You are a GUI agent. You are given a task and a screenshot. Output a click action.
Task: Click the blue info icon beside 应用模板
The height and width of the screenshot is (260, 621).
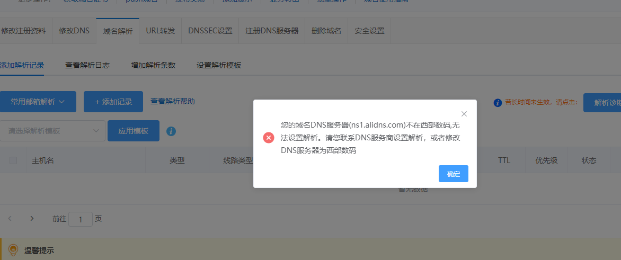[x=171, y=131]
